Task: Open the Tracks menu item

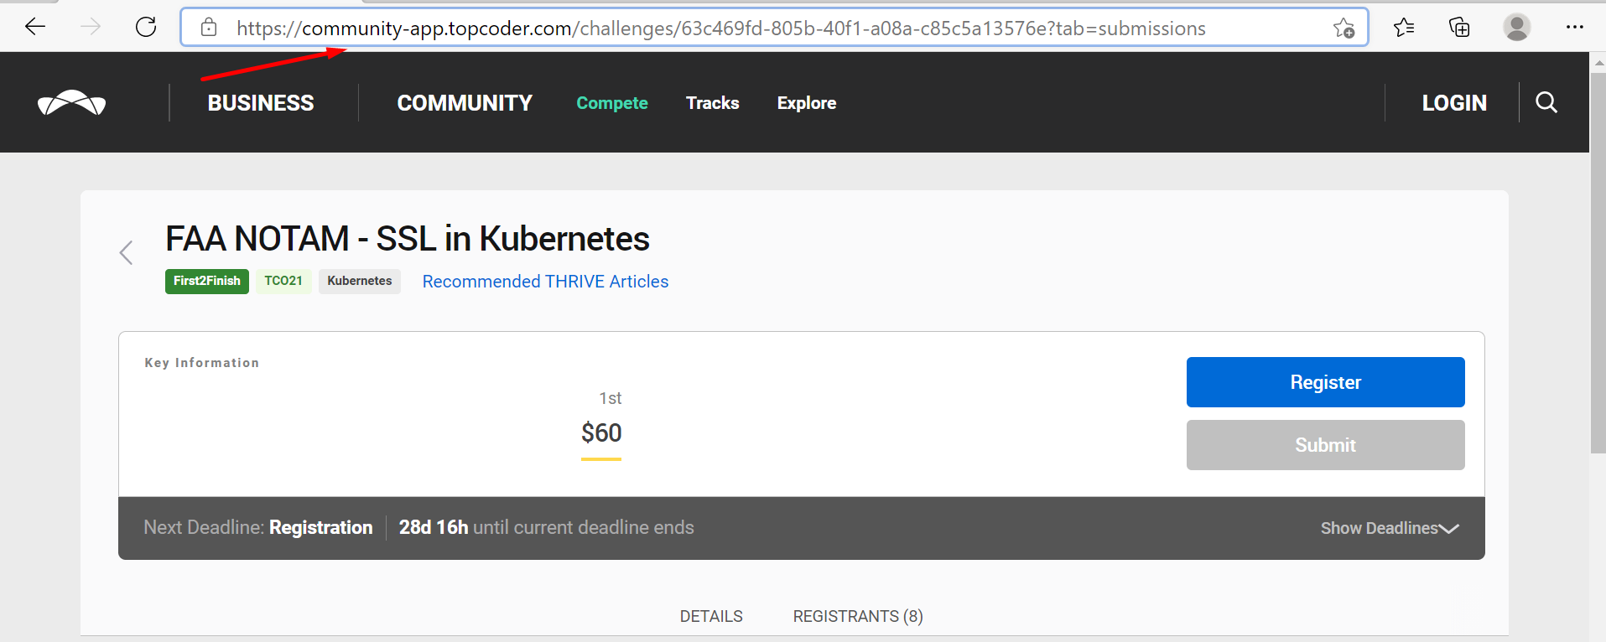Action: [x=713, y=103]
